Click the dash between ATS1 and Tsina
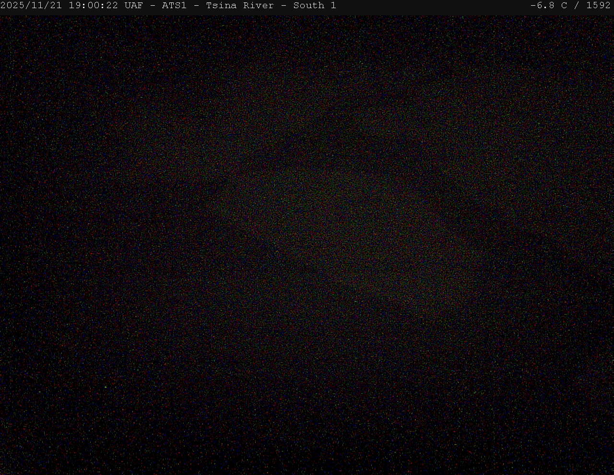 [x=196, y=6]
